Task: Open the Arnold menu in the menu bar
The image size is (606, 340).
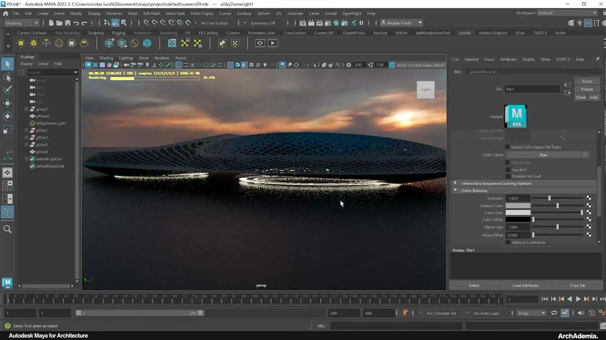Action: [x=331, y=13]
